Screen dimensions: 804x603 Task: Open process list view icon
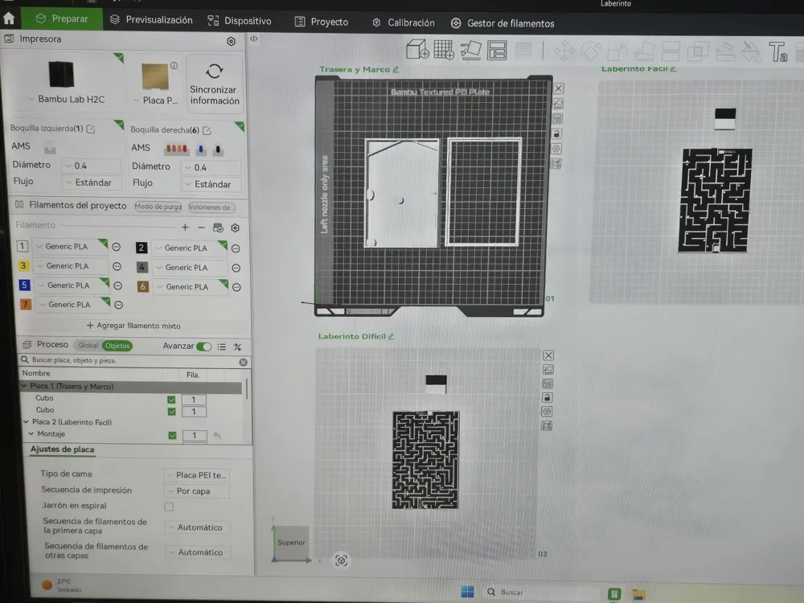tap(222, 347)
